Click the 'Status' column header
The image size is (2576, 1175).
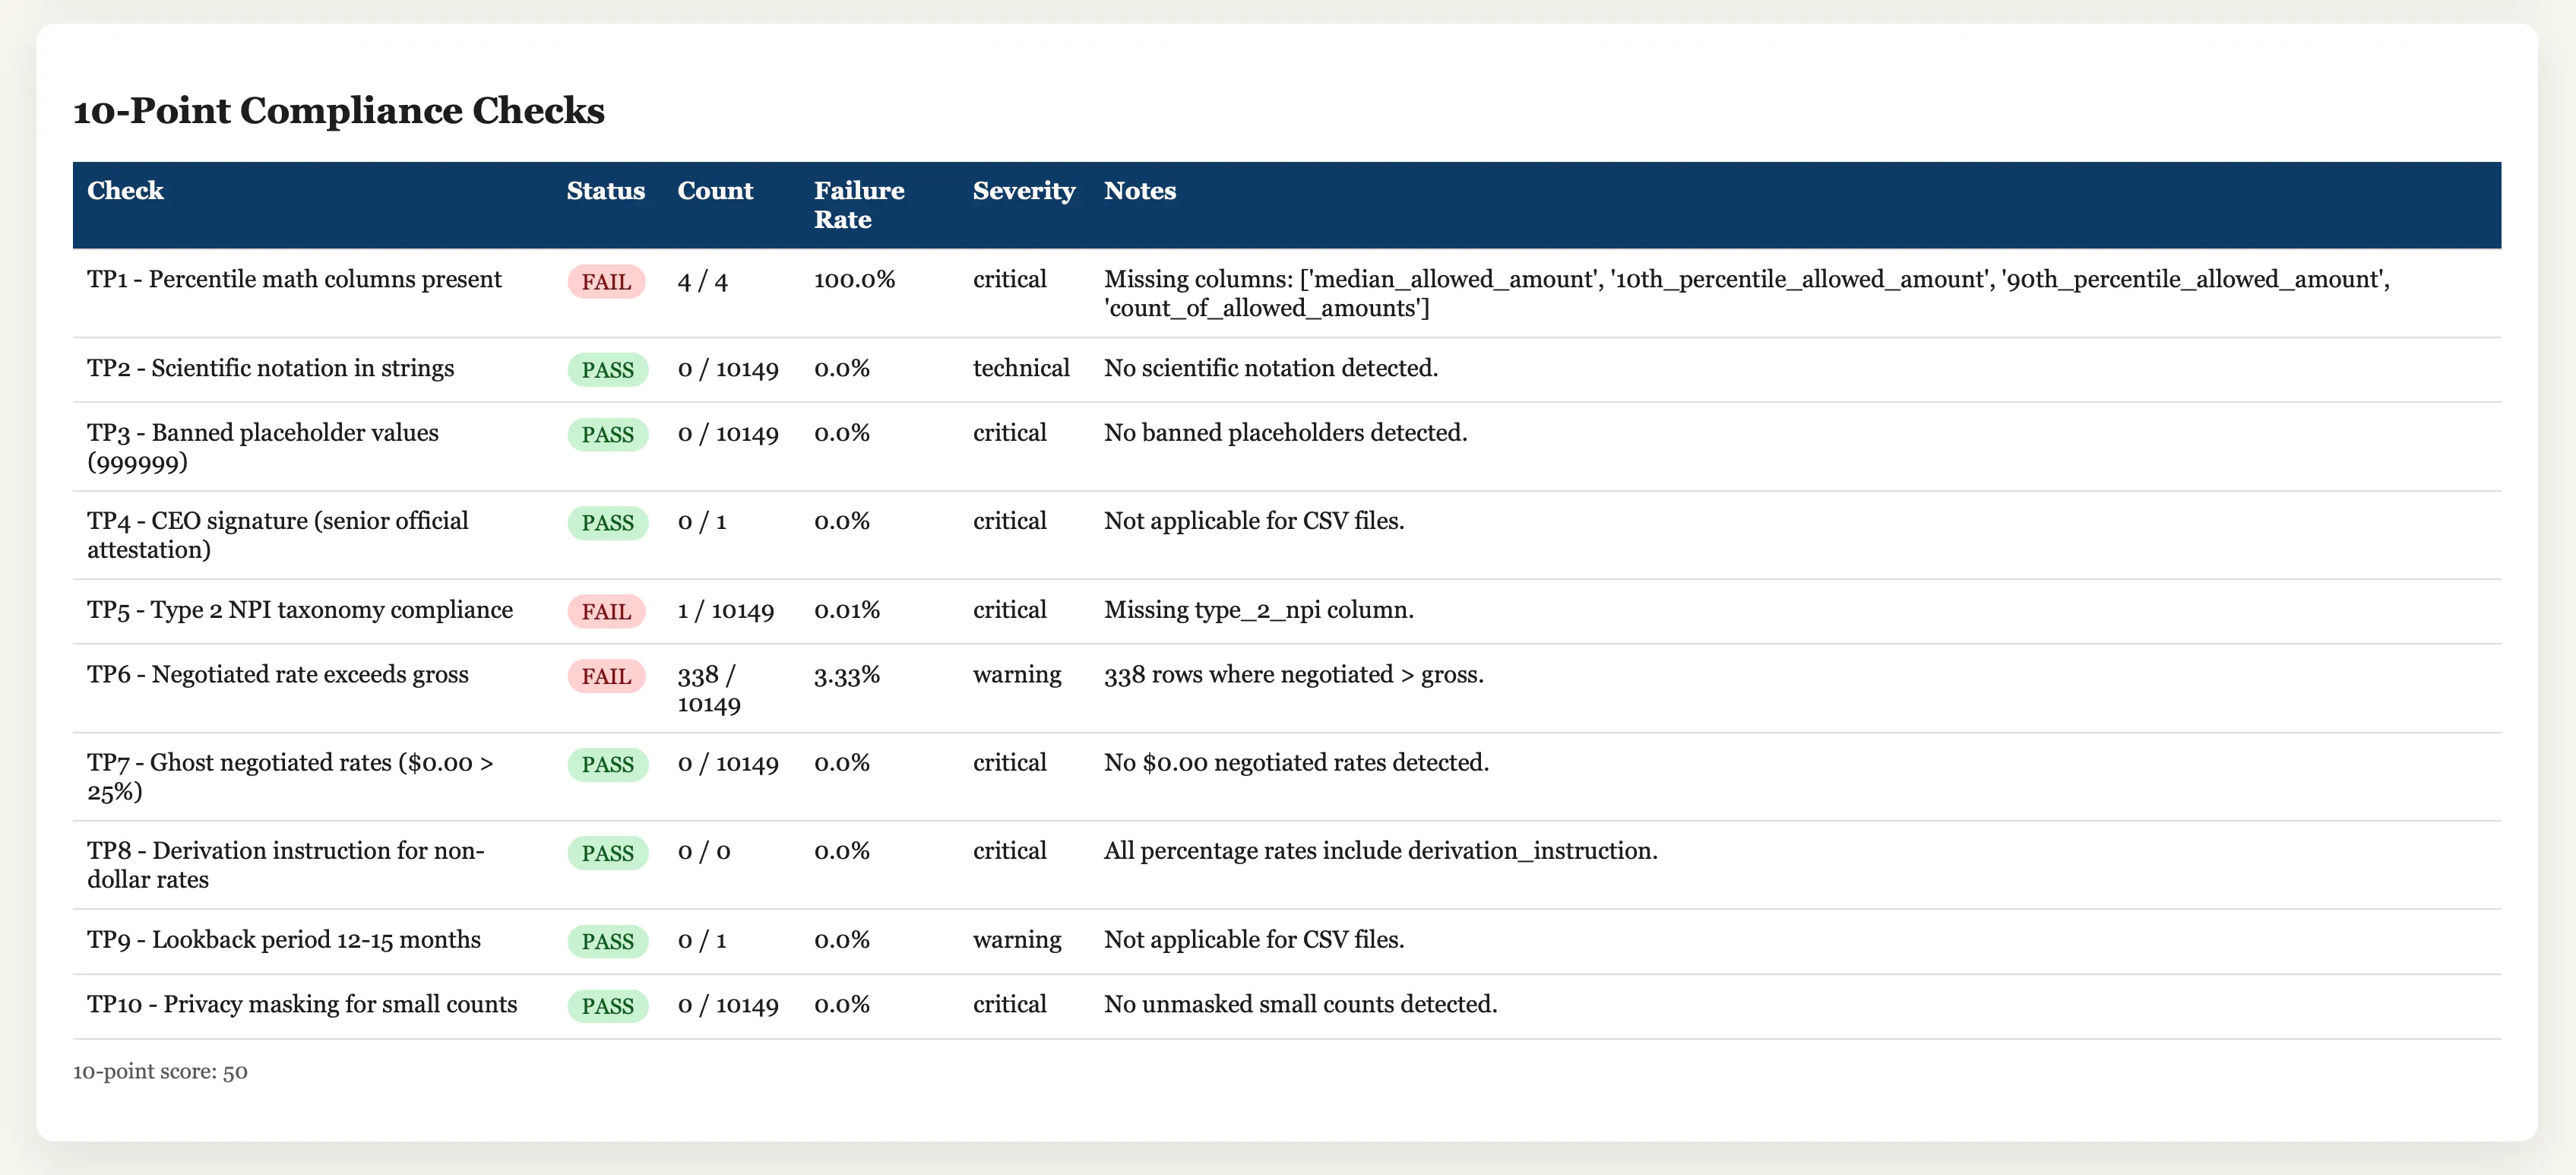[605, 190]
